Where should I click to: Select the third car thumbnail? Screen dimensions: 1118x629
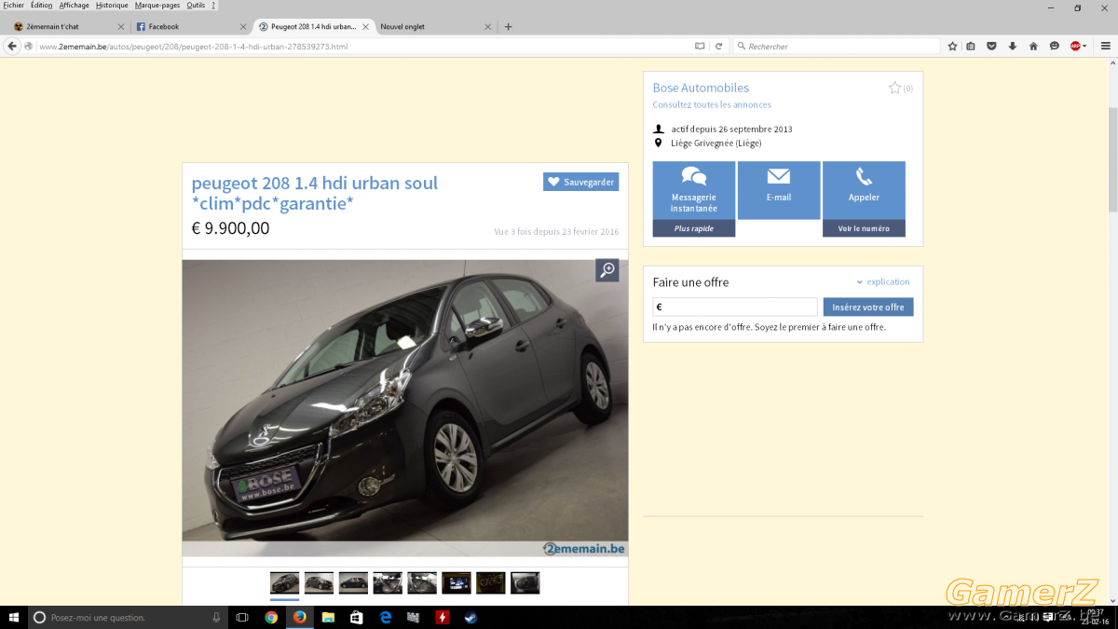coord(353,583)
